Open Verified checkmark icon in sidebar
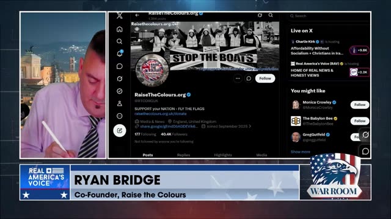Viewport: 391px width, 219px height. 120,91
